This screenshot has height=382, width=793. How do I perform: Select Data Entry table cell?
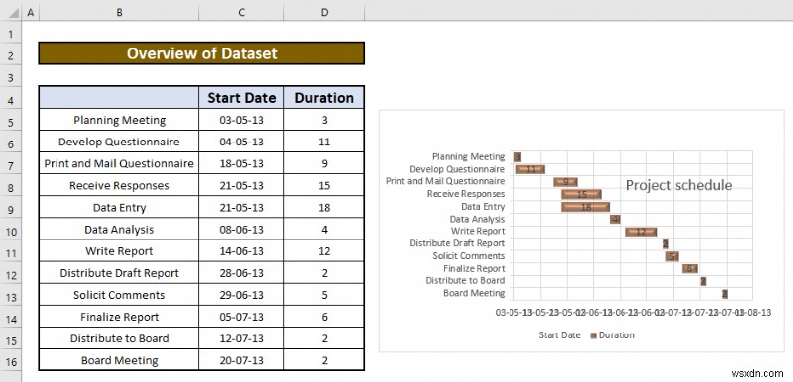pyautogui.click(x=119, y=208)
